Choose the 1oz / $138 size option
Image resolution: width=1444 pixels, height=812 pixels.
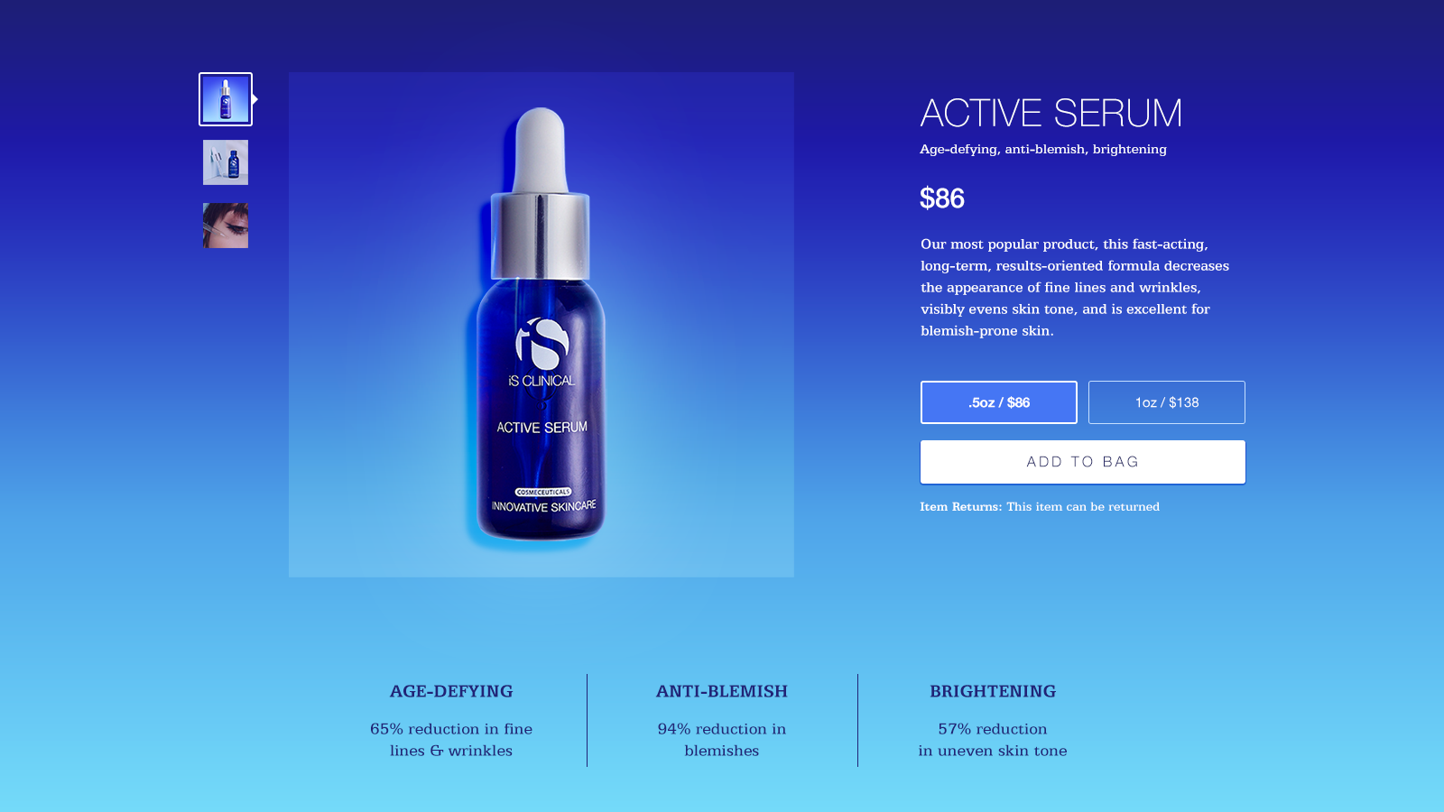click(1167, 402)
